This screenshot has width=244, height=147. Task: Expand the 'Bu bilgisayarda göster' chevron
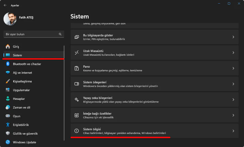tap(233, 37)
